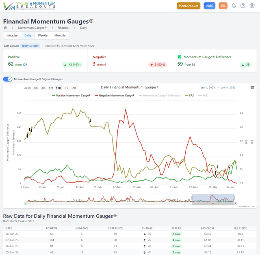The width and height of the screenshot is (260, 255).
Task: Open the SA button
Action: point(223,6)
